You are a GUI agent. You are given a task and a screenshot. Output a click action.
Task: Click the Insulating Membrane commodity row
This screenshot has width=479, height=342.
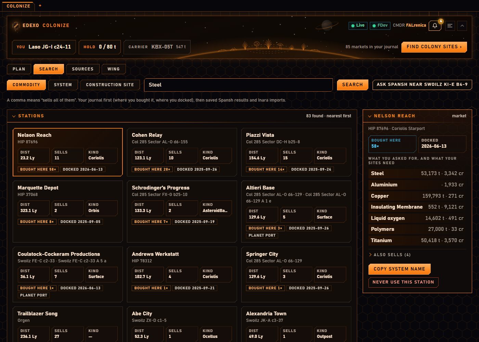pyautogui.click(x=417, y=207)
